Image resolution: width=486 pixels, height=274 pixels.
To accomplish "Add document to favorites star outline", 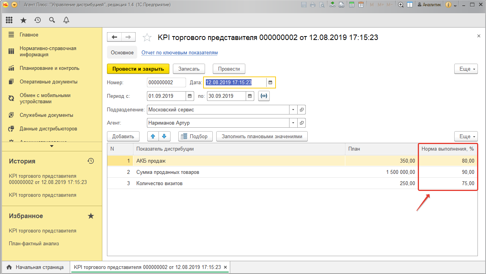I will (x=147, y=37).
